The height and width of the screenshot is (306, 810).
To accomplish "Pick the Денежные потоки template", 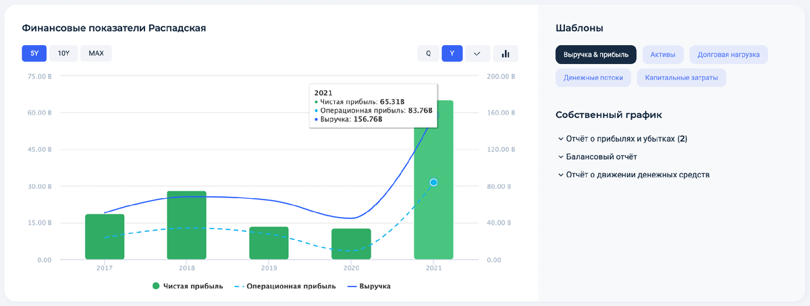I will (x=593, y=78).
